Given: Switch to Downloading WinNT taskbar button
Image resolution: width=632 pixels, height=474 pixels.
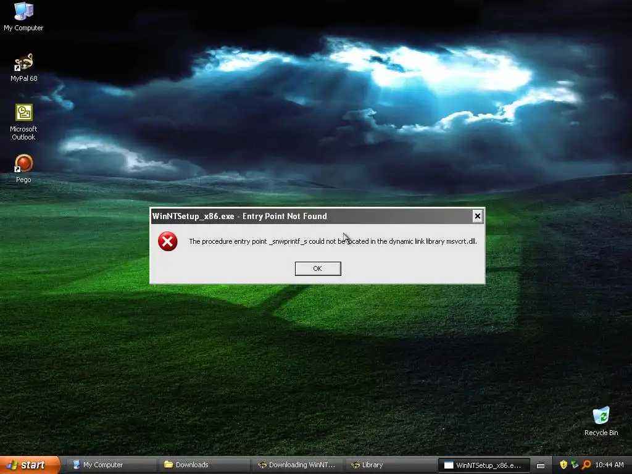Looking at the screenshot, I should tap(298, 465).
